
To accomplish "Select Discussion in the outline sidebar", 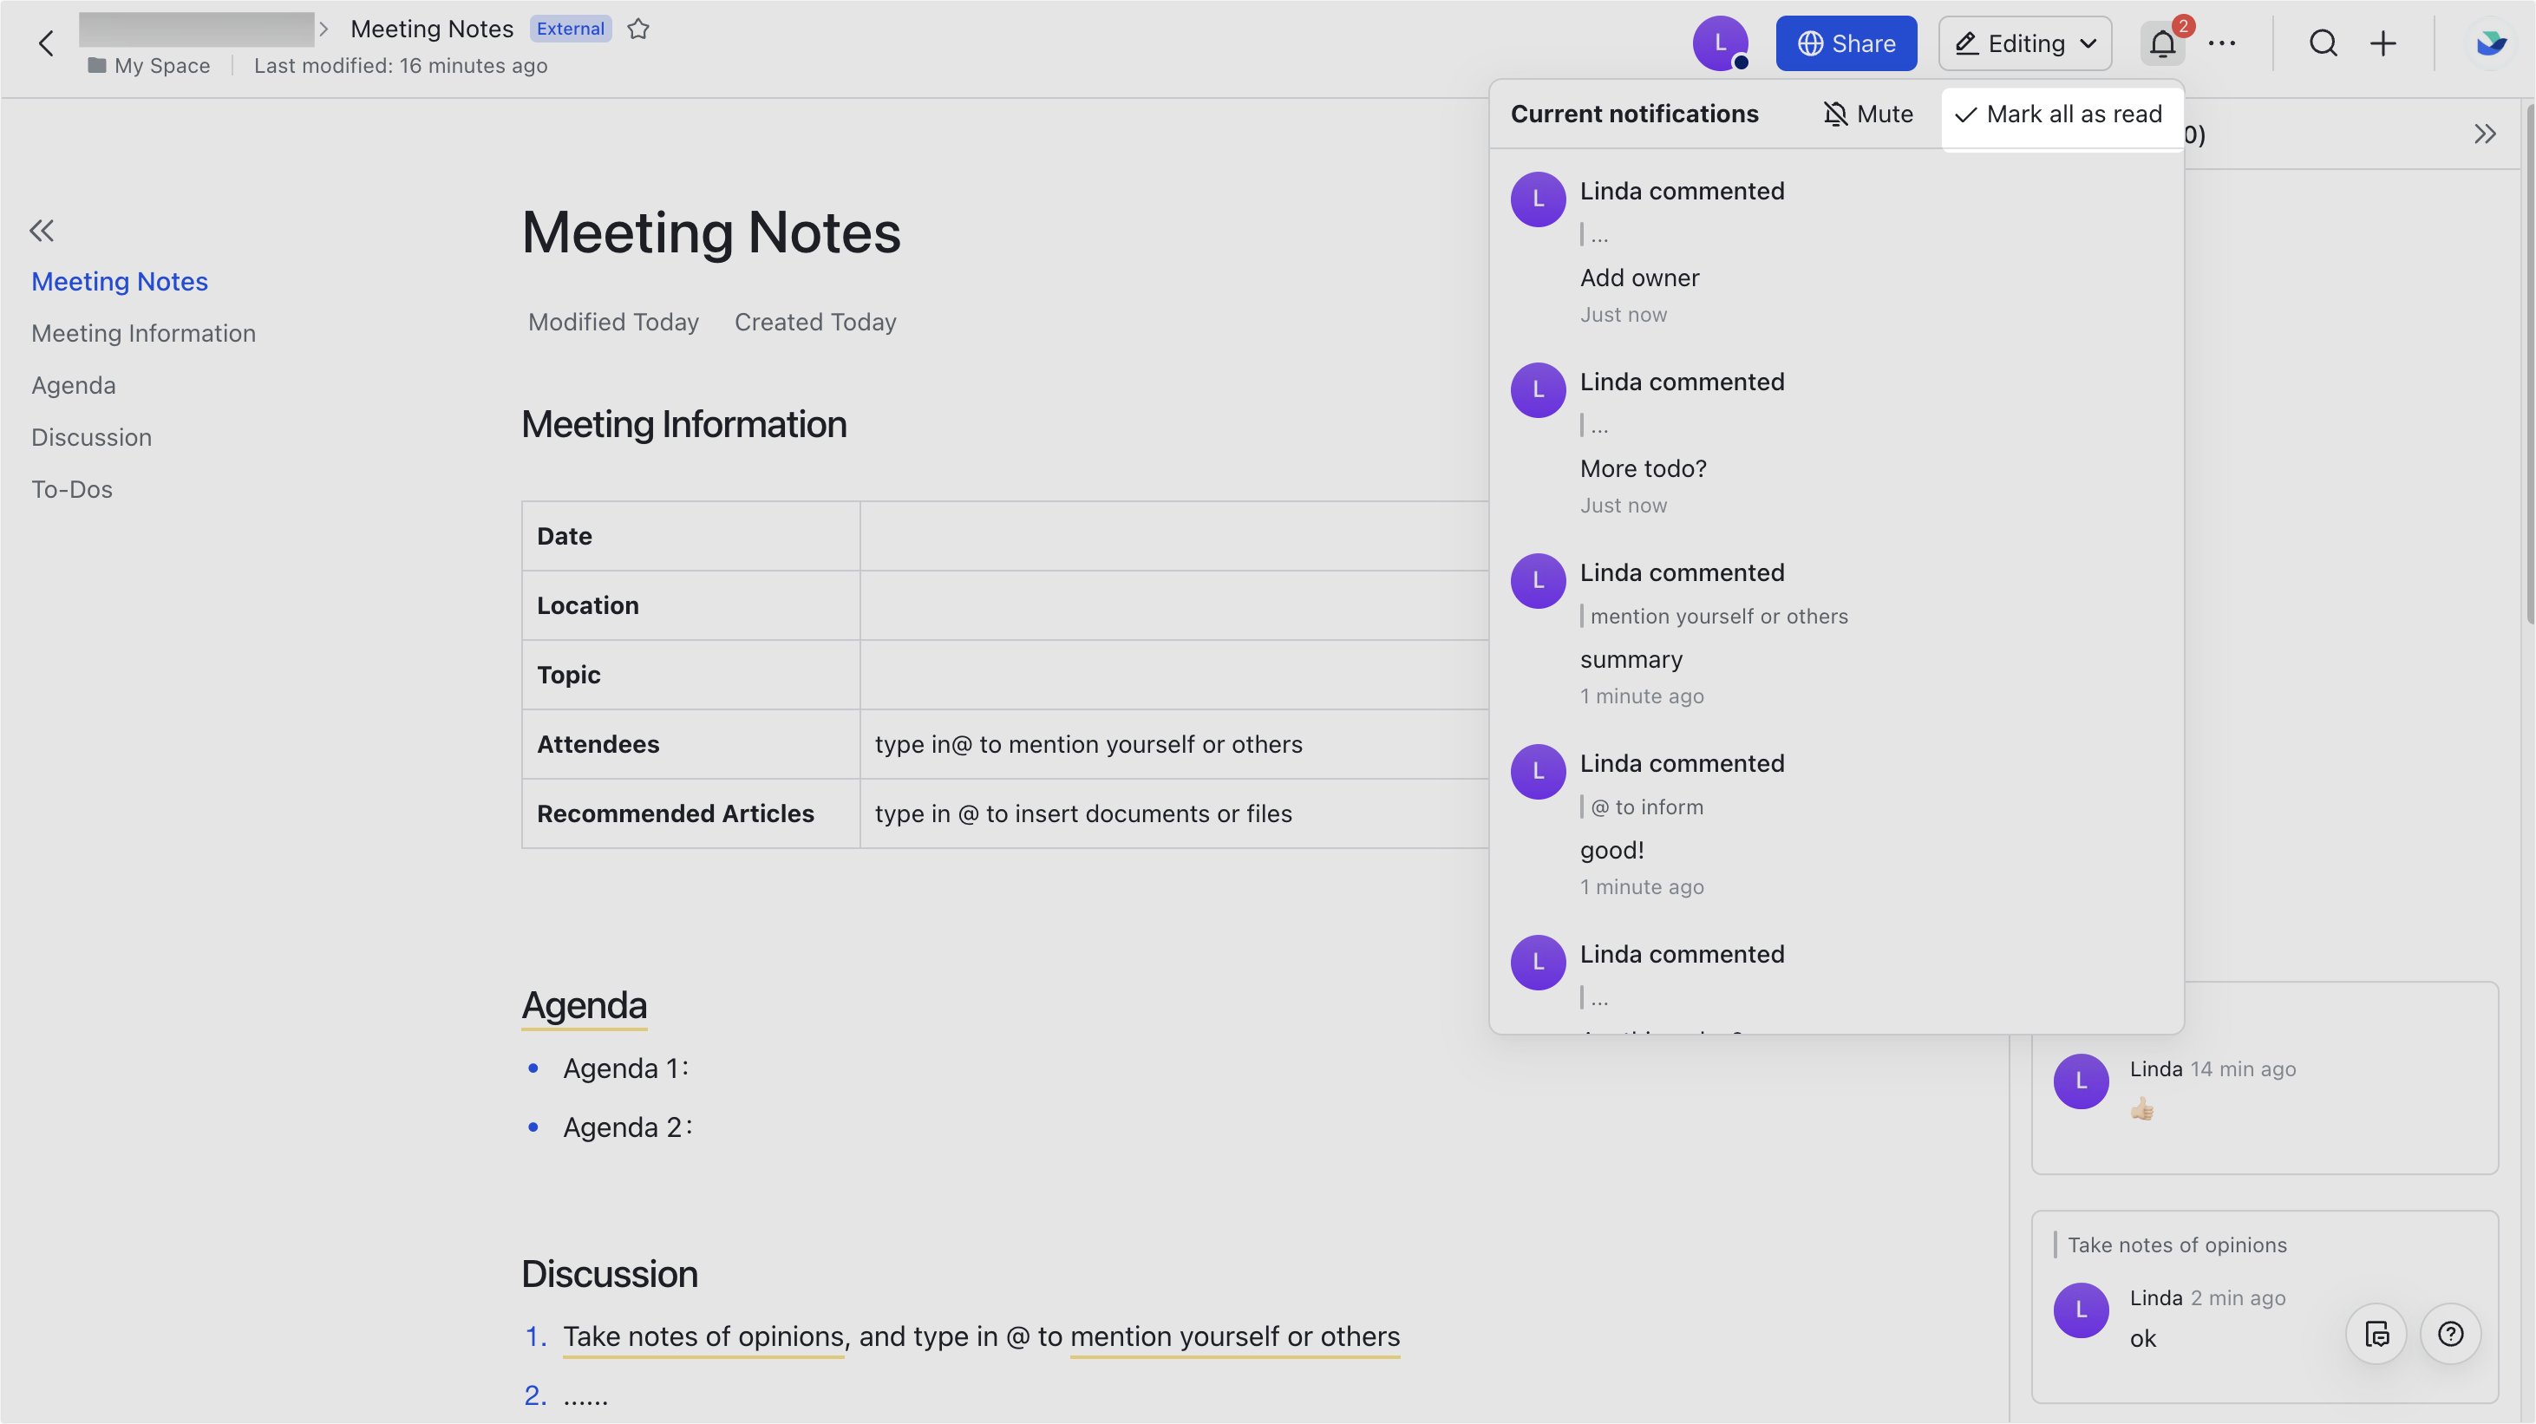I will 92,437.
